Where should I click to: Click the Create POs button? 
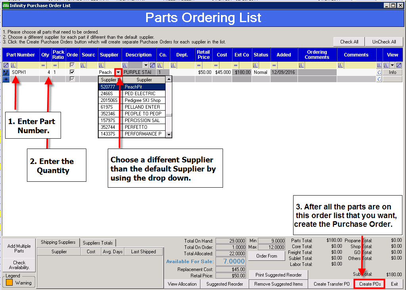(370, 284)
